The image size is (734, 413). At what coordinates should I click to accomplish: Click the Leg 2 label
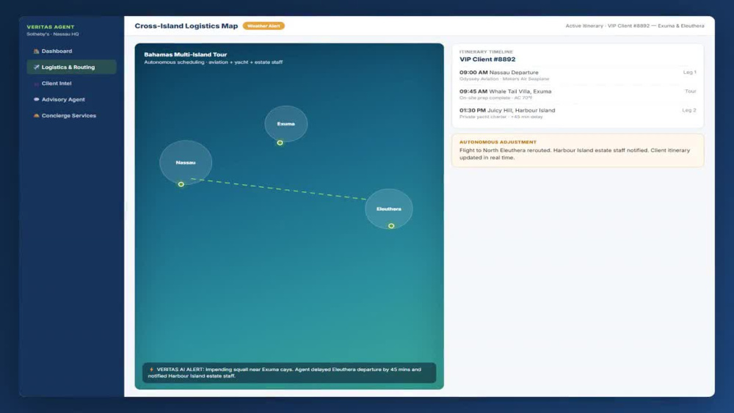coord(689,110)
